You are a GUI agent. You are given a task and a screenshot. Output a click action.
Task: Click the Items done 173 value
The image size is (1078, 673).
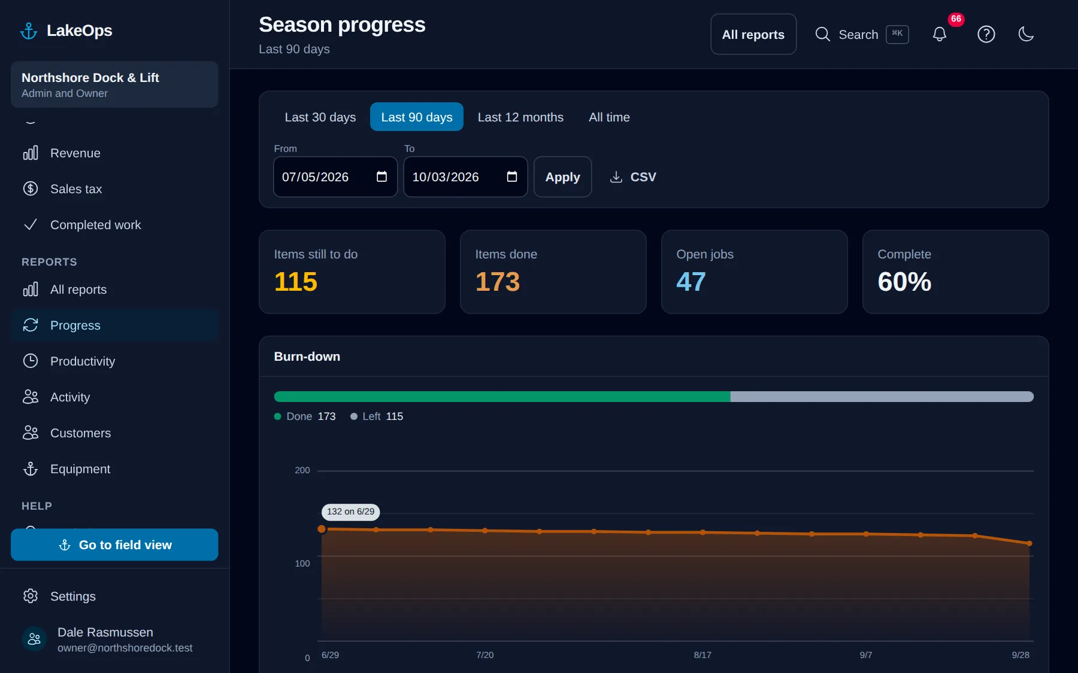pos(498,282)
